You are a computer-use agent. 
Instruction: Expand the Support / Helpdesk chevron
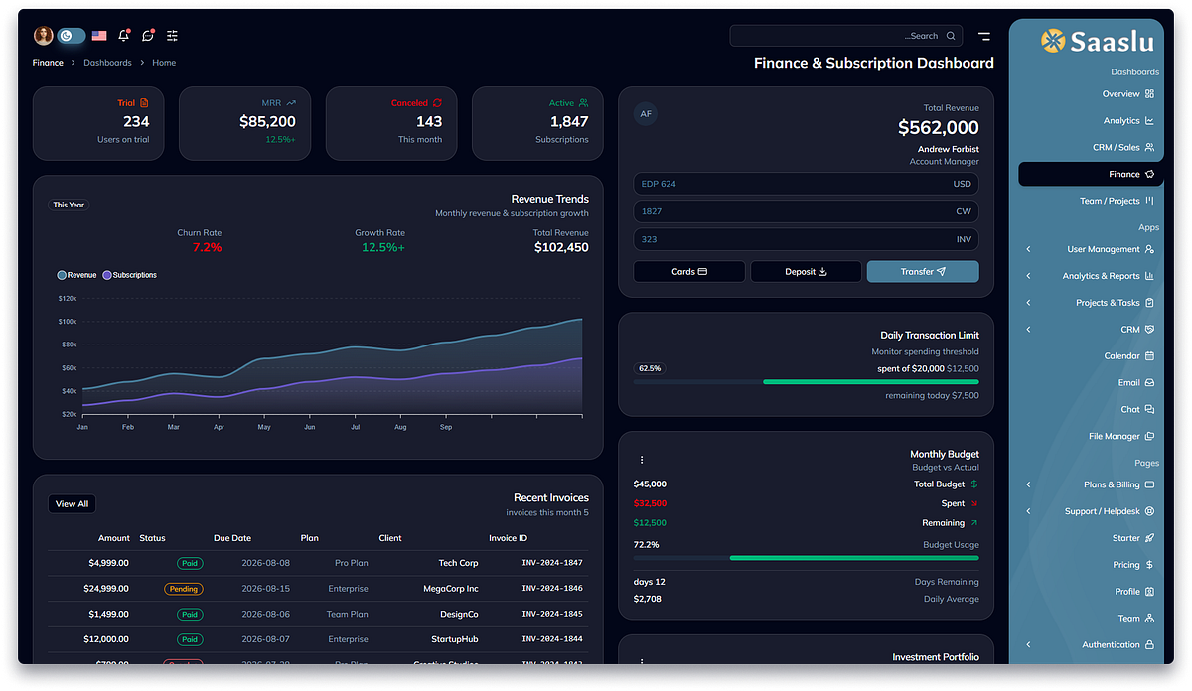[x=1028, y=511]
